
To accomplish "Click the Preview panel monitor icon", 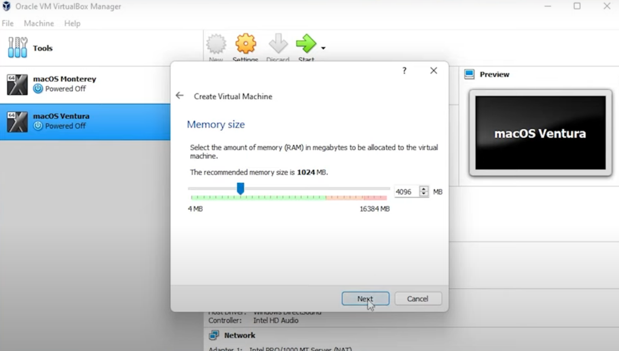I will [x=469, y=74].
